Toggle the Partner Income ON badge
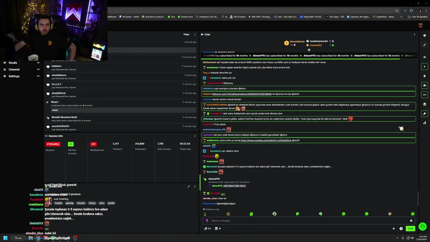 click(71, 144)
